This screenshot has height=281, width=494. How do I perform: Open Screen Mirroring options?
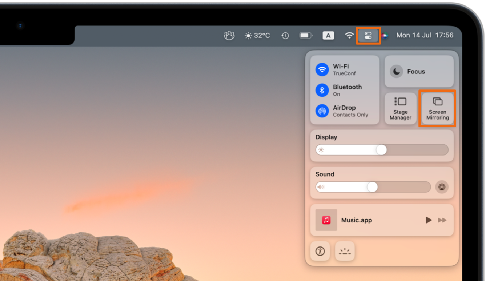tap(438, 109)
